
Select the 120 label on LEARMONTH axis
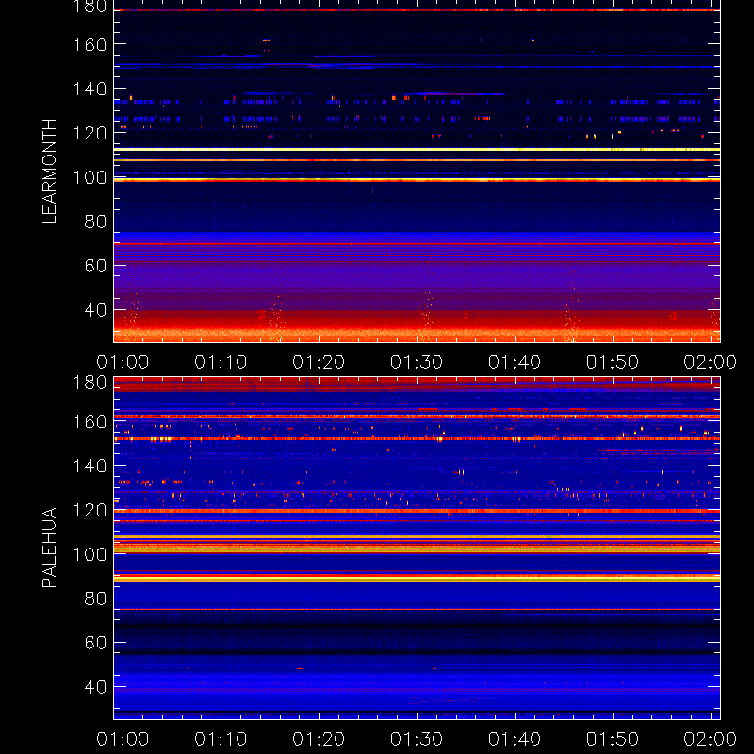(x=90, y=133)
